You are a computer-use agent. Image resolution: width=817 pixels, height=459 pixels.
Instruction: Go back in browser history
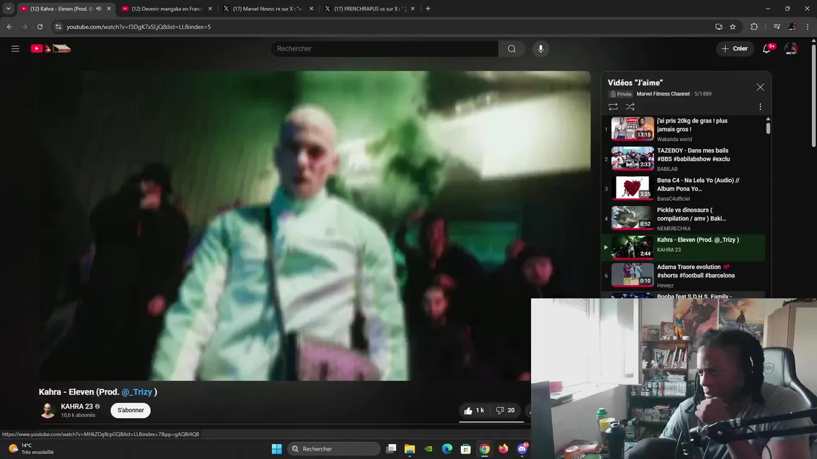[9, 27]
